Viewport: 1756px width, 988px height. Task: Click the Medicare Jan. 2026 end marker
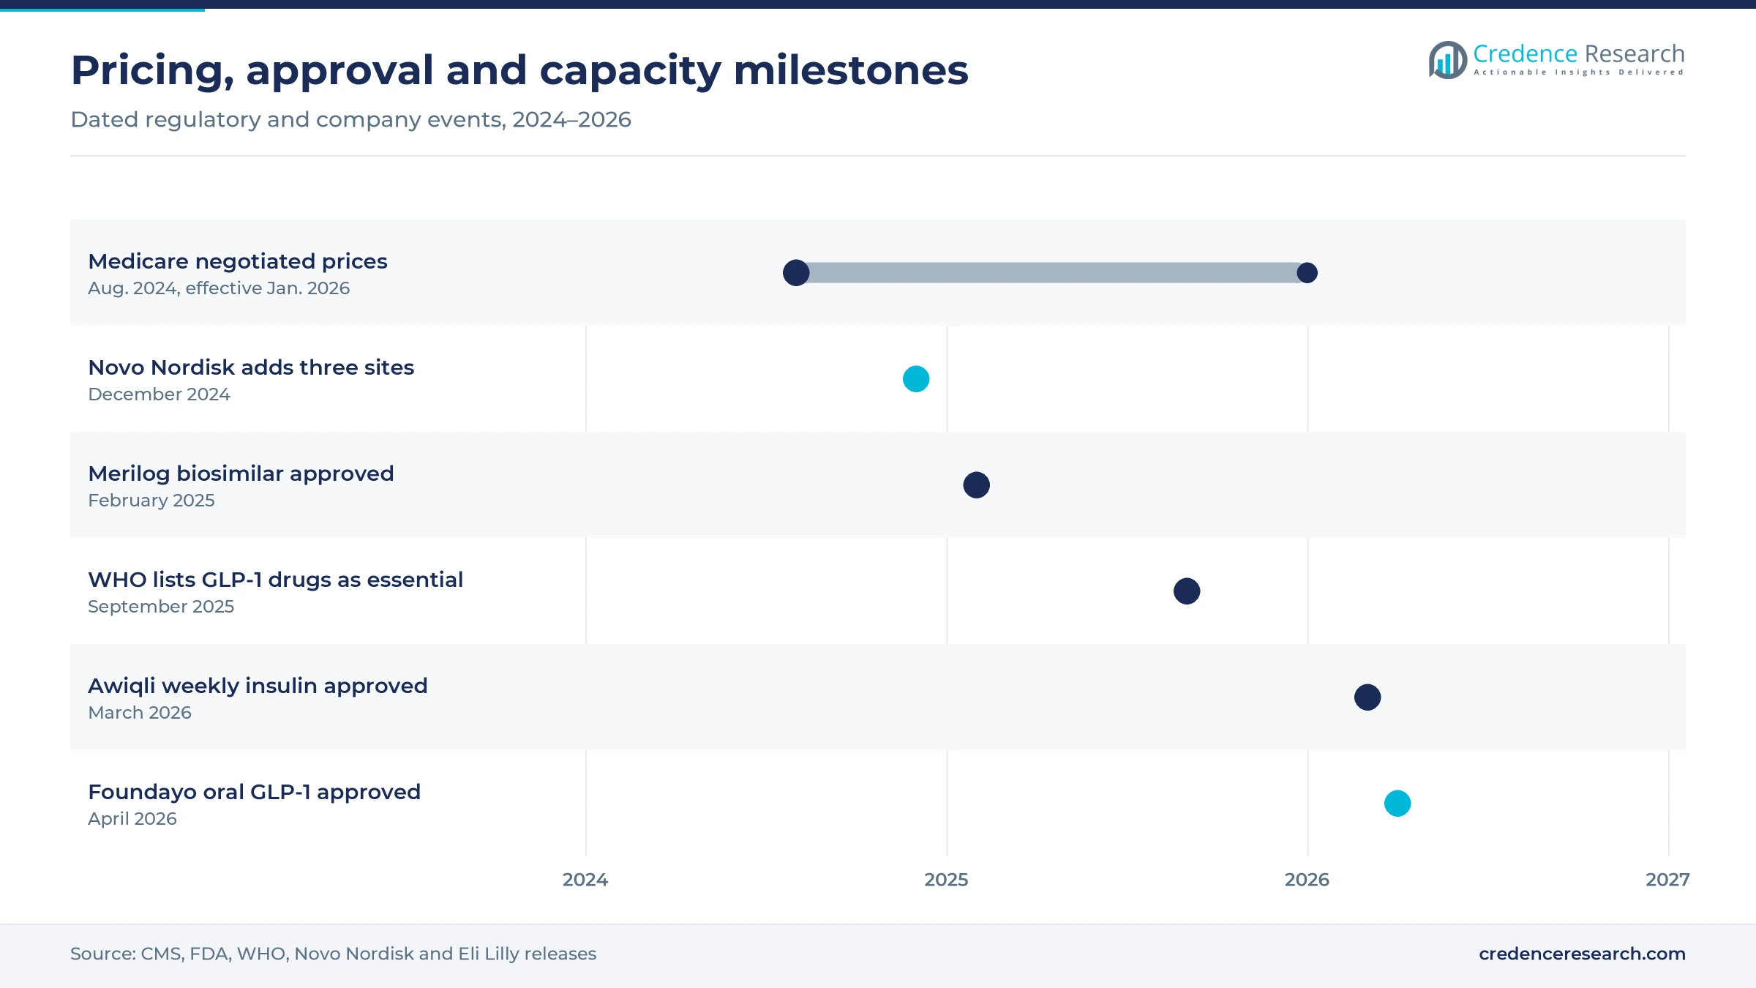[1307, 273]
